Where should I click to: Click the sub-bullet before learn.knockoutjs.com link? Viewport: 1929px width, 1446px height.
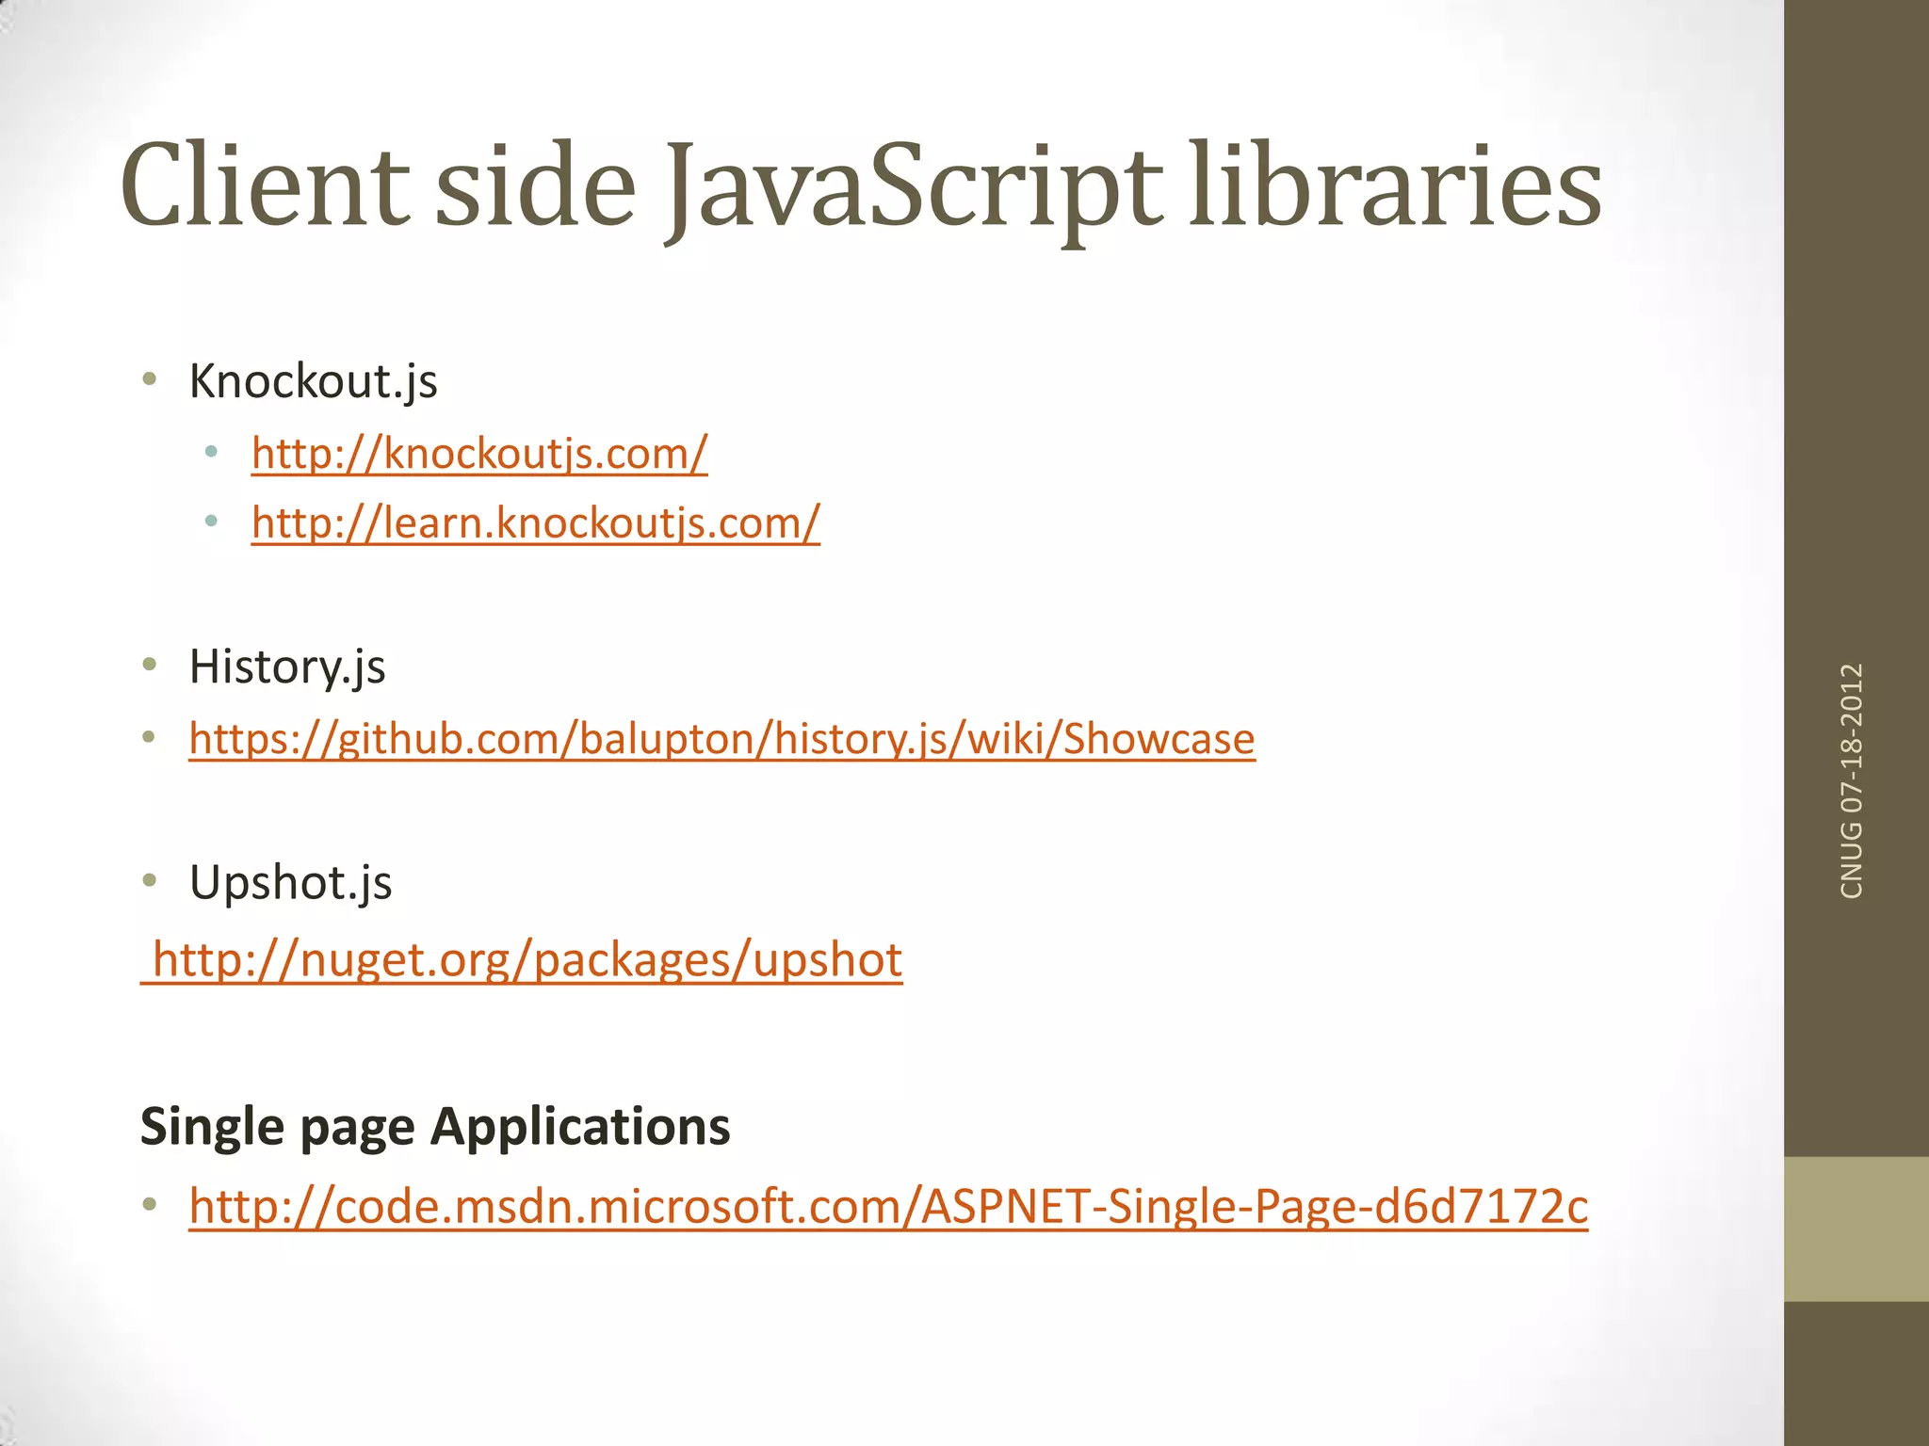point(211,521)
